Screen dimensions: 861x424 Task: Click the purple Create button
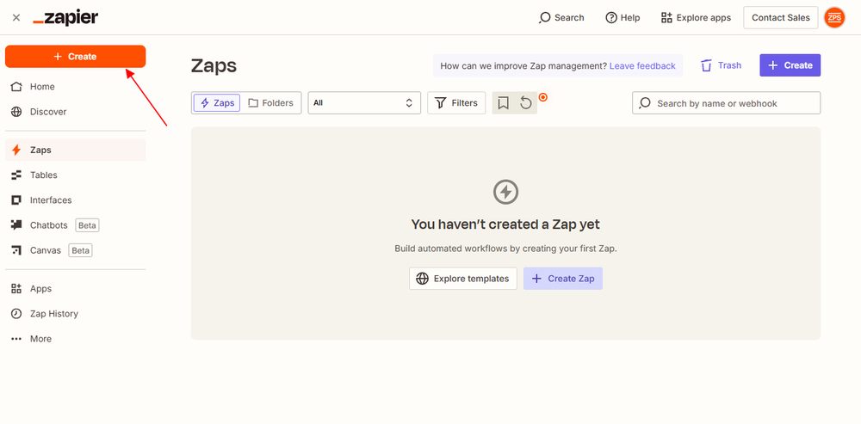790,65
